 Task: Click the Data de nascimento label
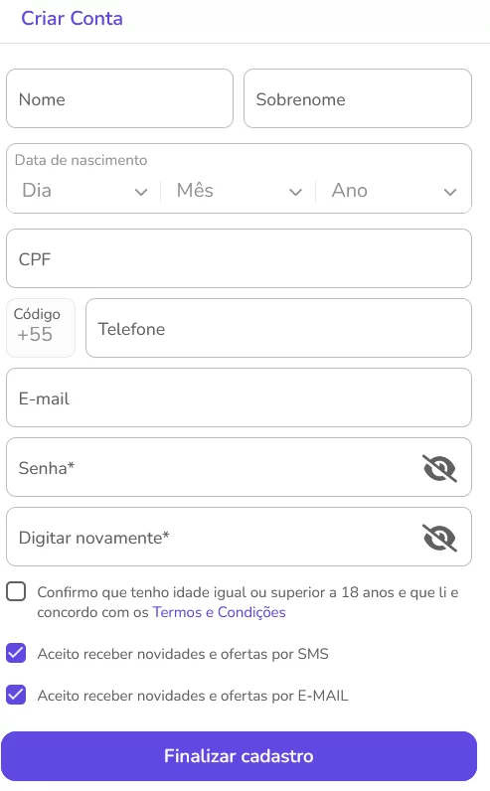[81, 160]
